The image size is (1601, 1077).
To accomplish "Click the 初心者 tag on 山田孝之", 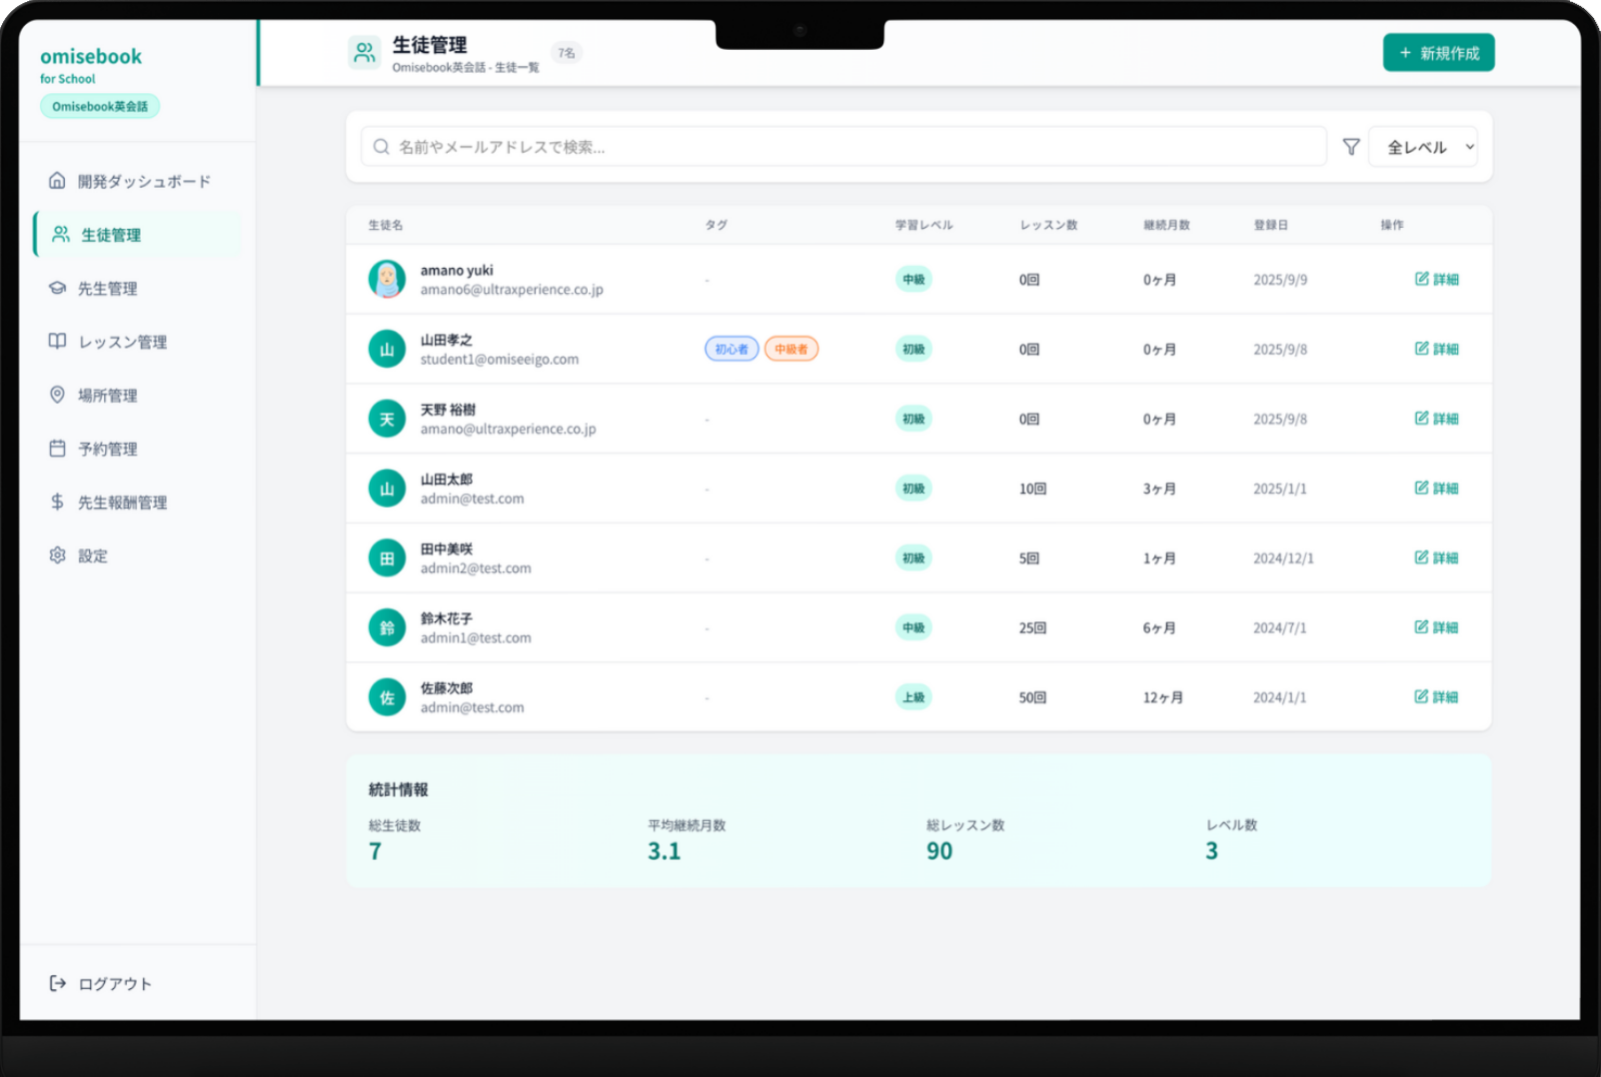I will (x=732, y=349).
